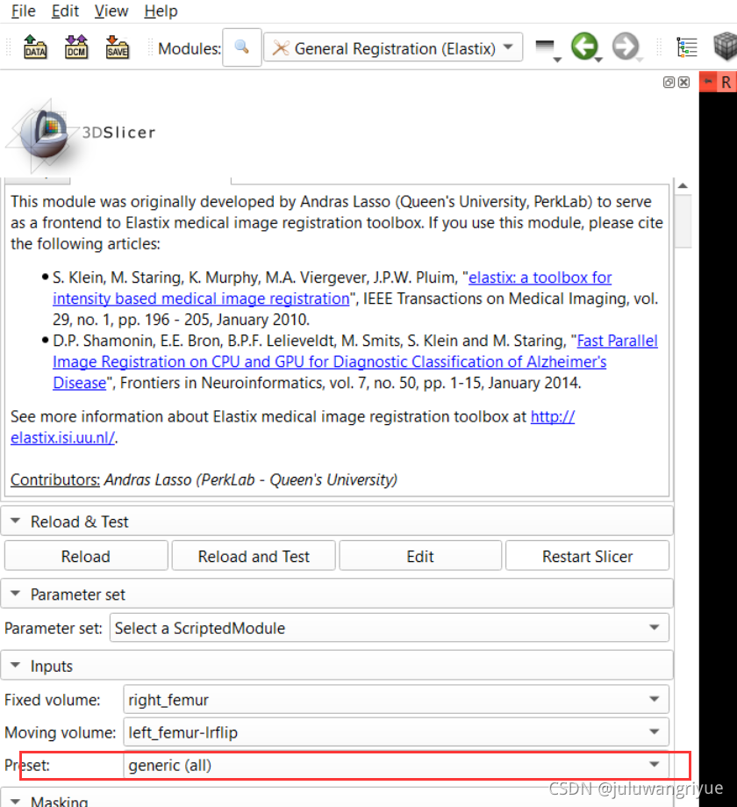This screenshot has width=737, height=807.
Task: Open the elastix toolbox article link
Action: [x=333, y=288]
